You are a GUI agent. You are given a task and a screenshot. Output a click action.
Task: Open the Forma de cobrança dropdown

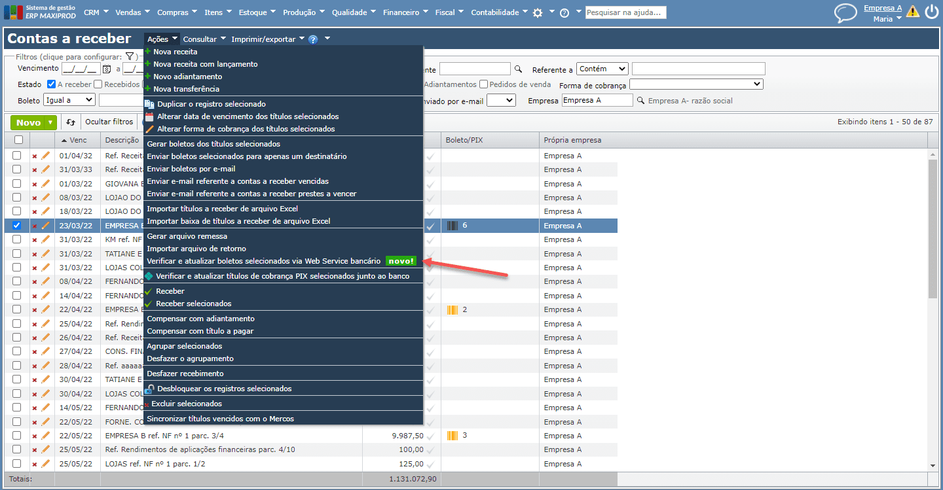click(x=696, y=84)
